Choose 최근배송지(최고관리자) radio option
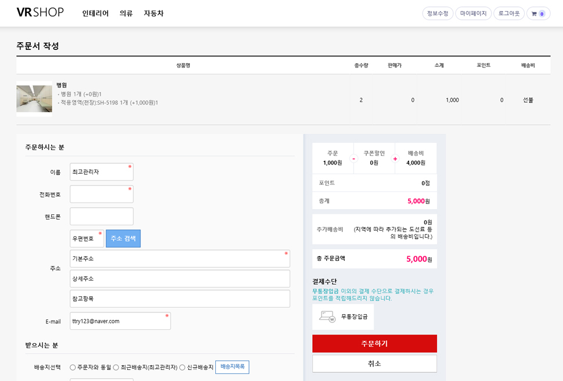563x381 pixels. click(116, 367)
